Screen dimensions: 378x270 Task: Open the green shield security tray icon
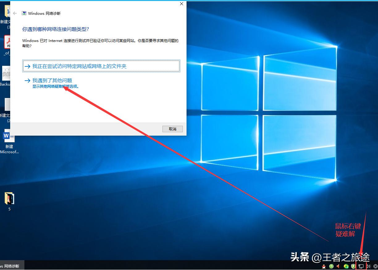point(353,266)
